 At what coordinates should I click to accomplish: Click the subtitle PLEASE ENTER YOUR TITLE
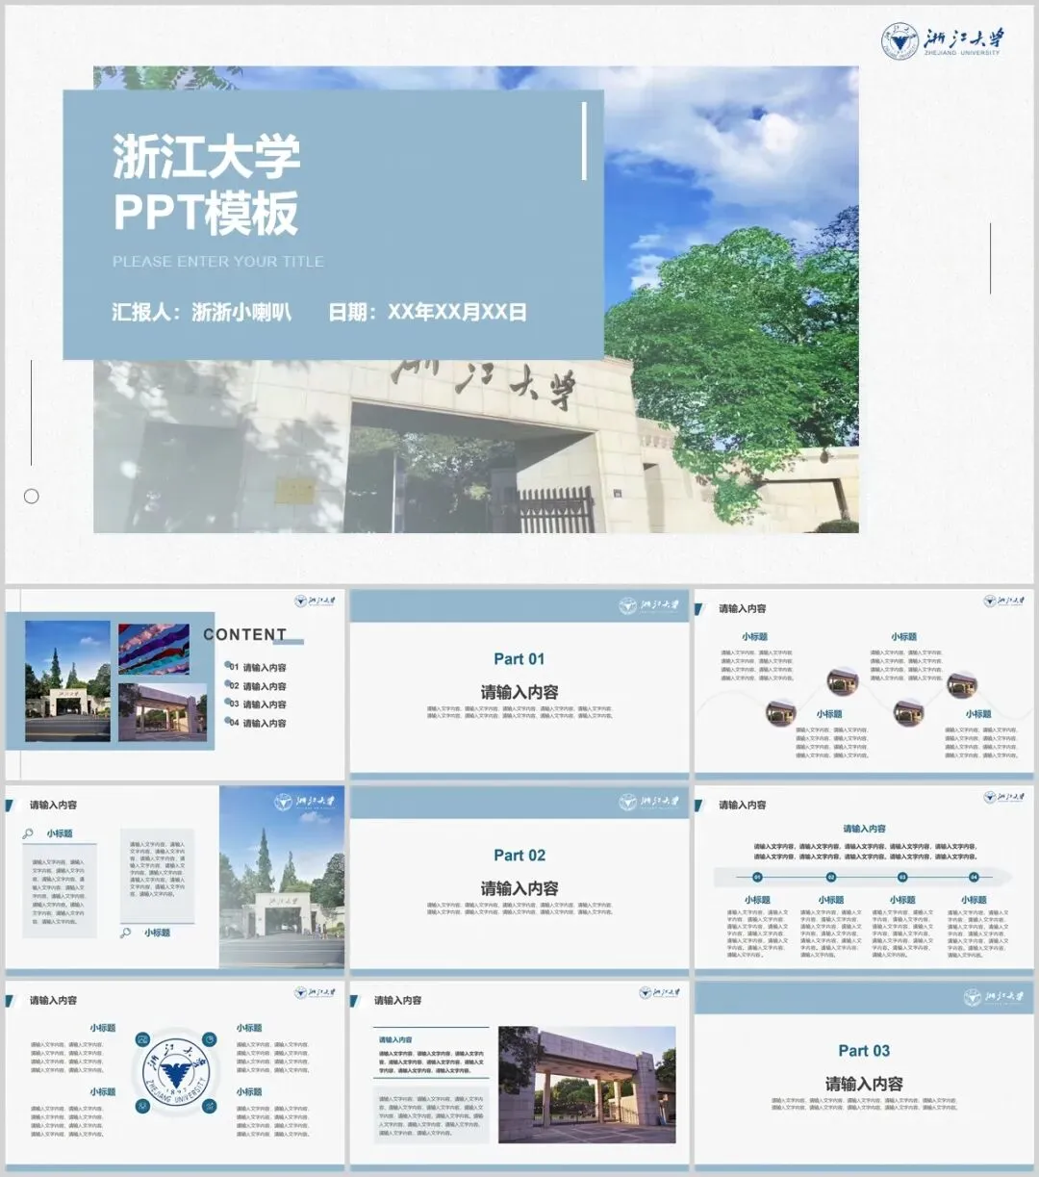point(218,261)
